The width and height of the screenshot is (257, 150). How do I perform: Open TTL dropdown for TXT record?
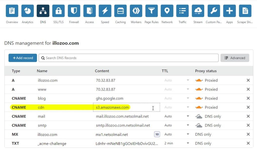(188, 143)
